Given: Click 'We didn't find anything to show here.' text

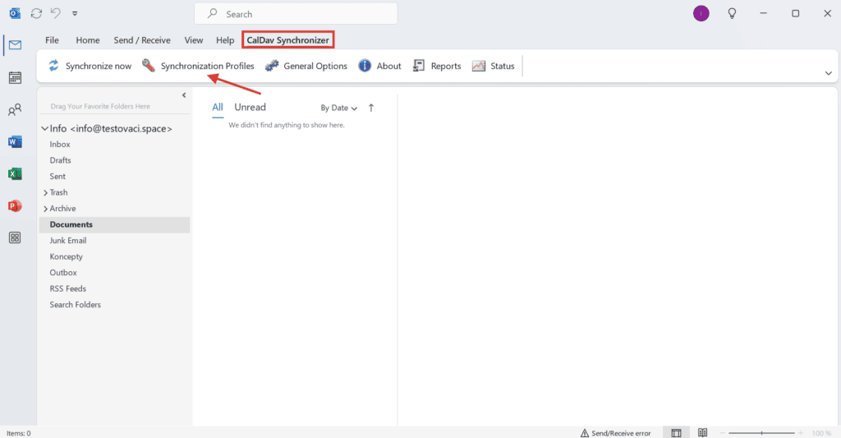Looking at the screenshot, I should point(287,125).
